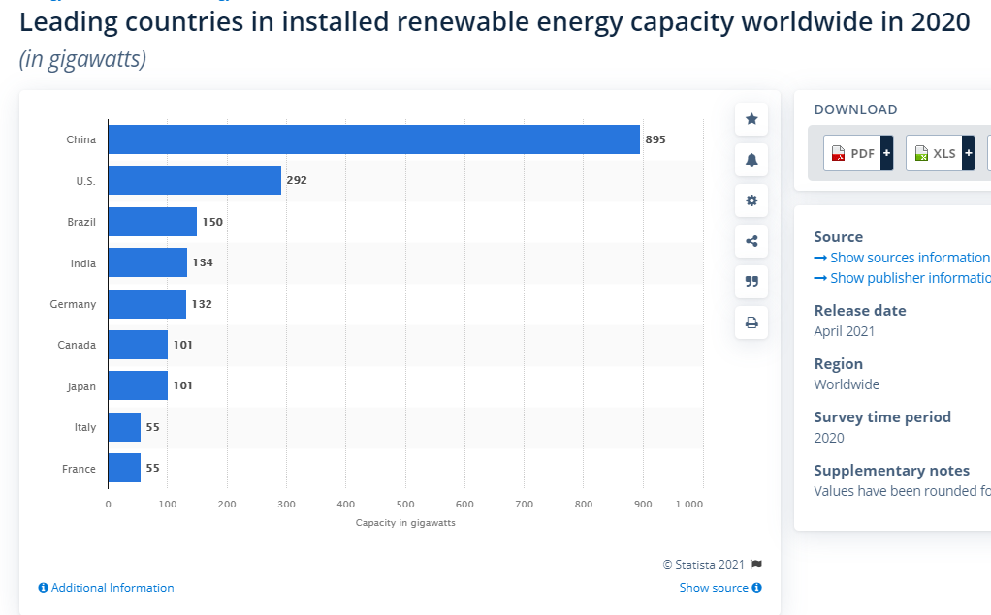This screenshot has width=991, height=615.
Task: Expand the PDF download plus button
Action: 886,153
